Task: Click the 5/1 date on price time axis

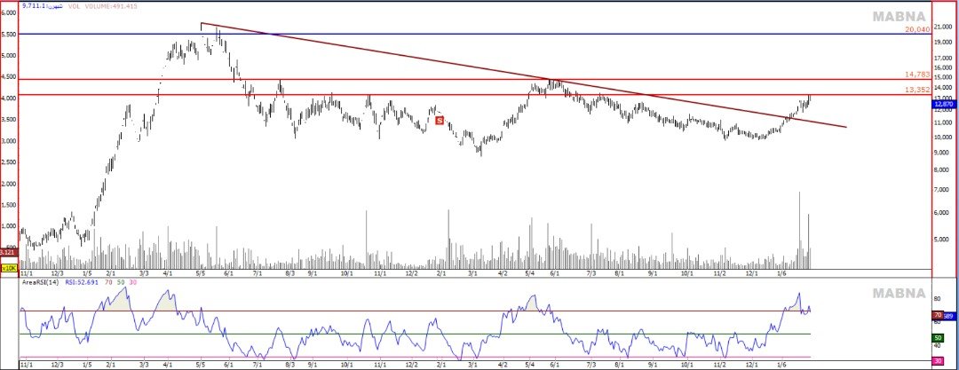Action: click(x=200, y=276)
